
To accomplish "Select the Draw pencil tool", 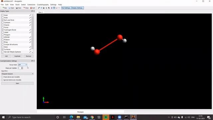I will 39,8.
